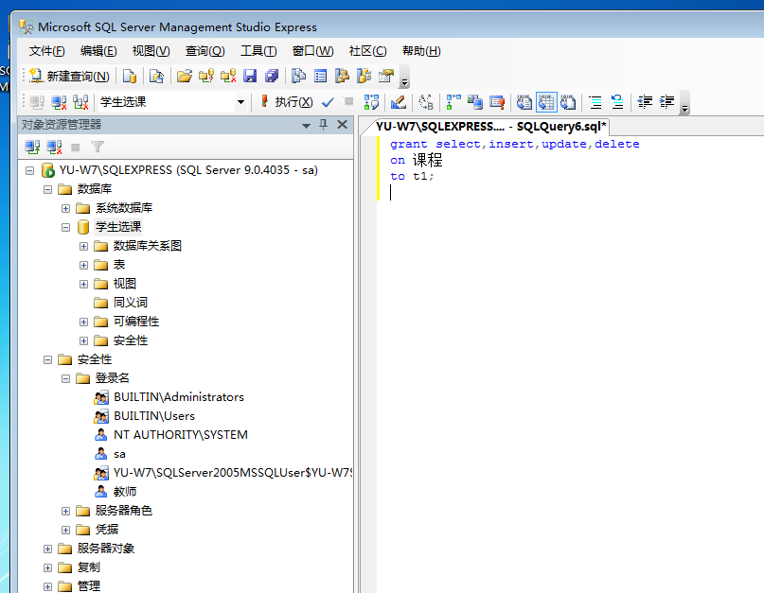This screenshot has height=593, width=764.
Task: Open the Registered Servers icon
Action: point(298,76)
